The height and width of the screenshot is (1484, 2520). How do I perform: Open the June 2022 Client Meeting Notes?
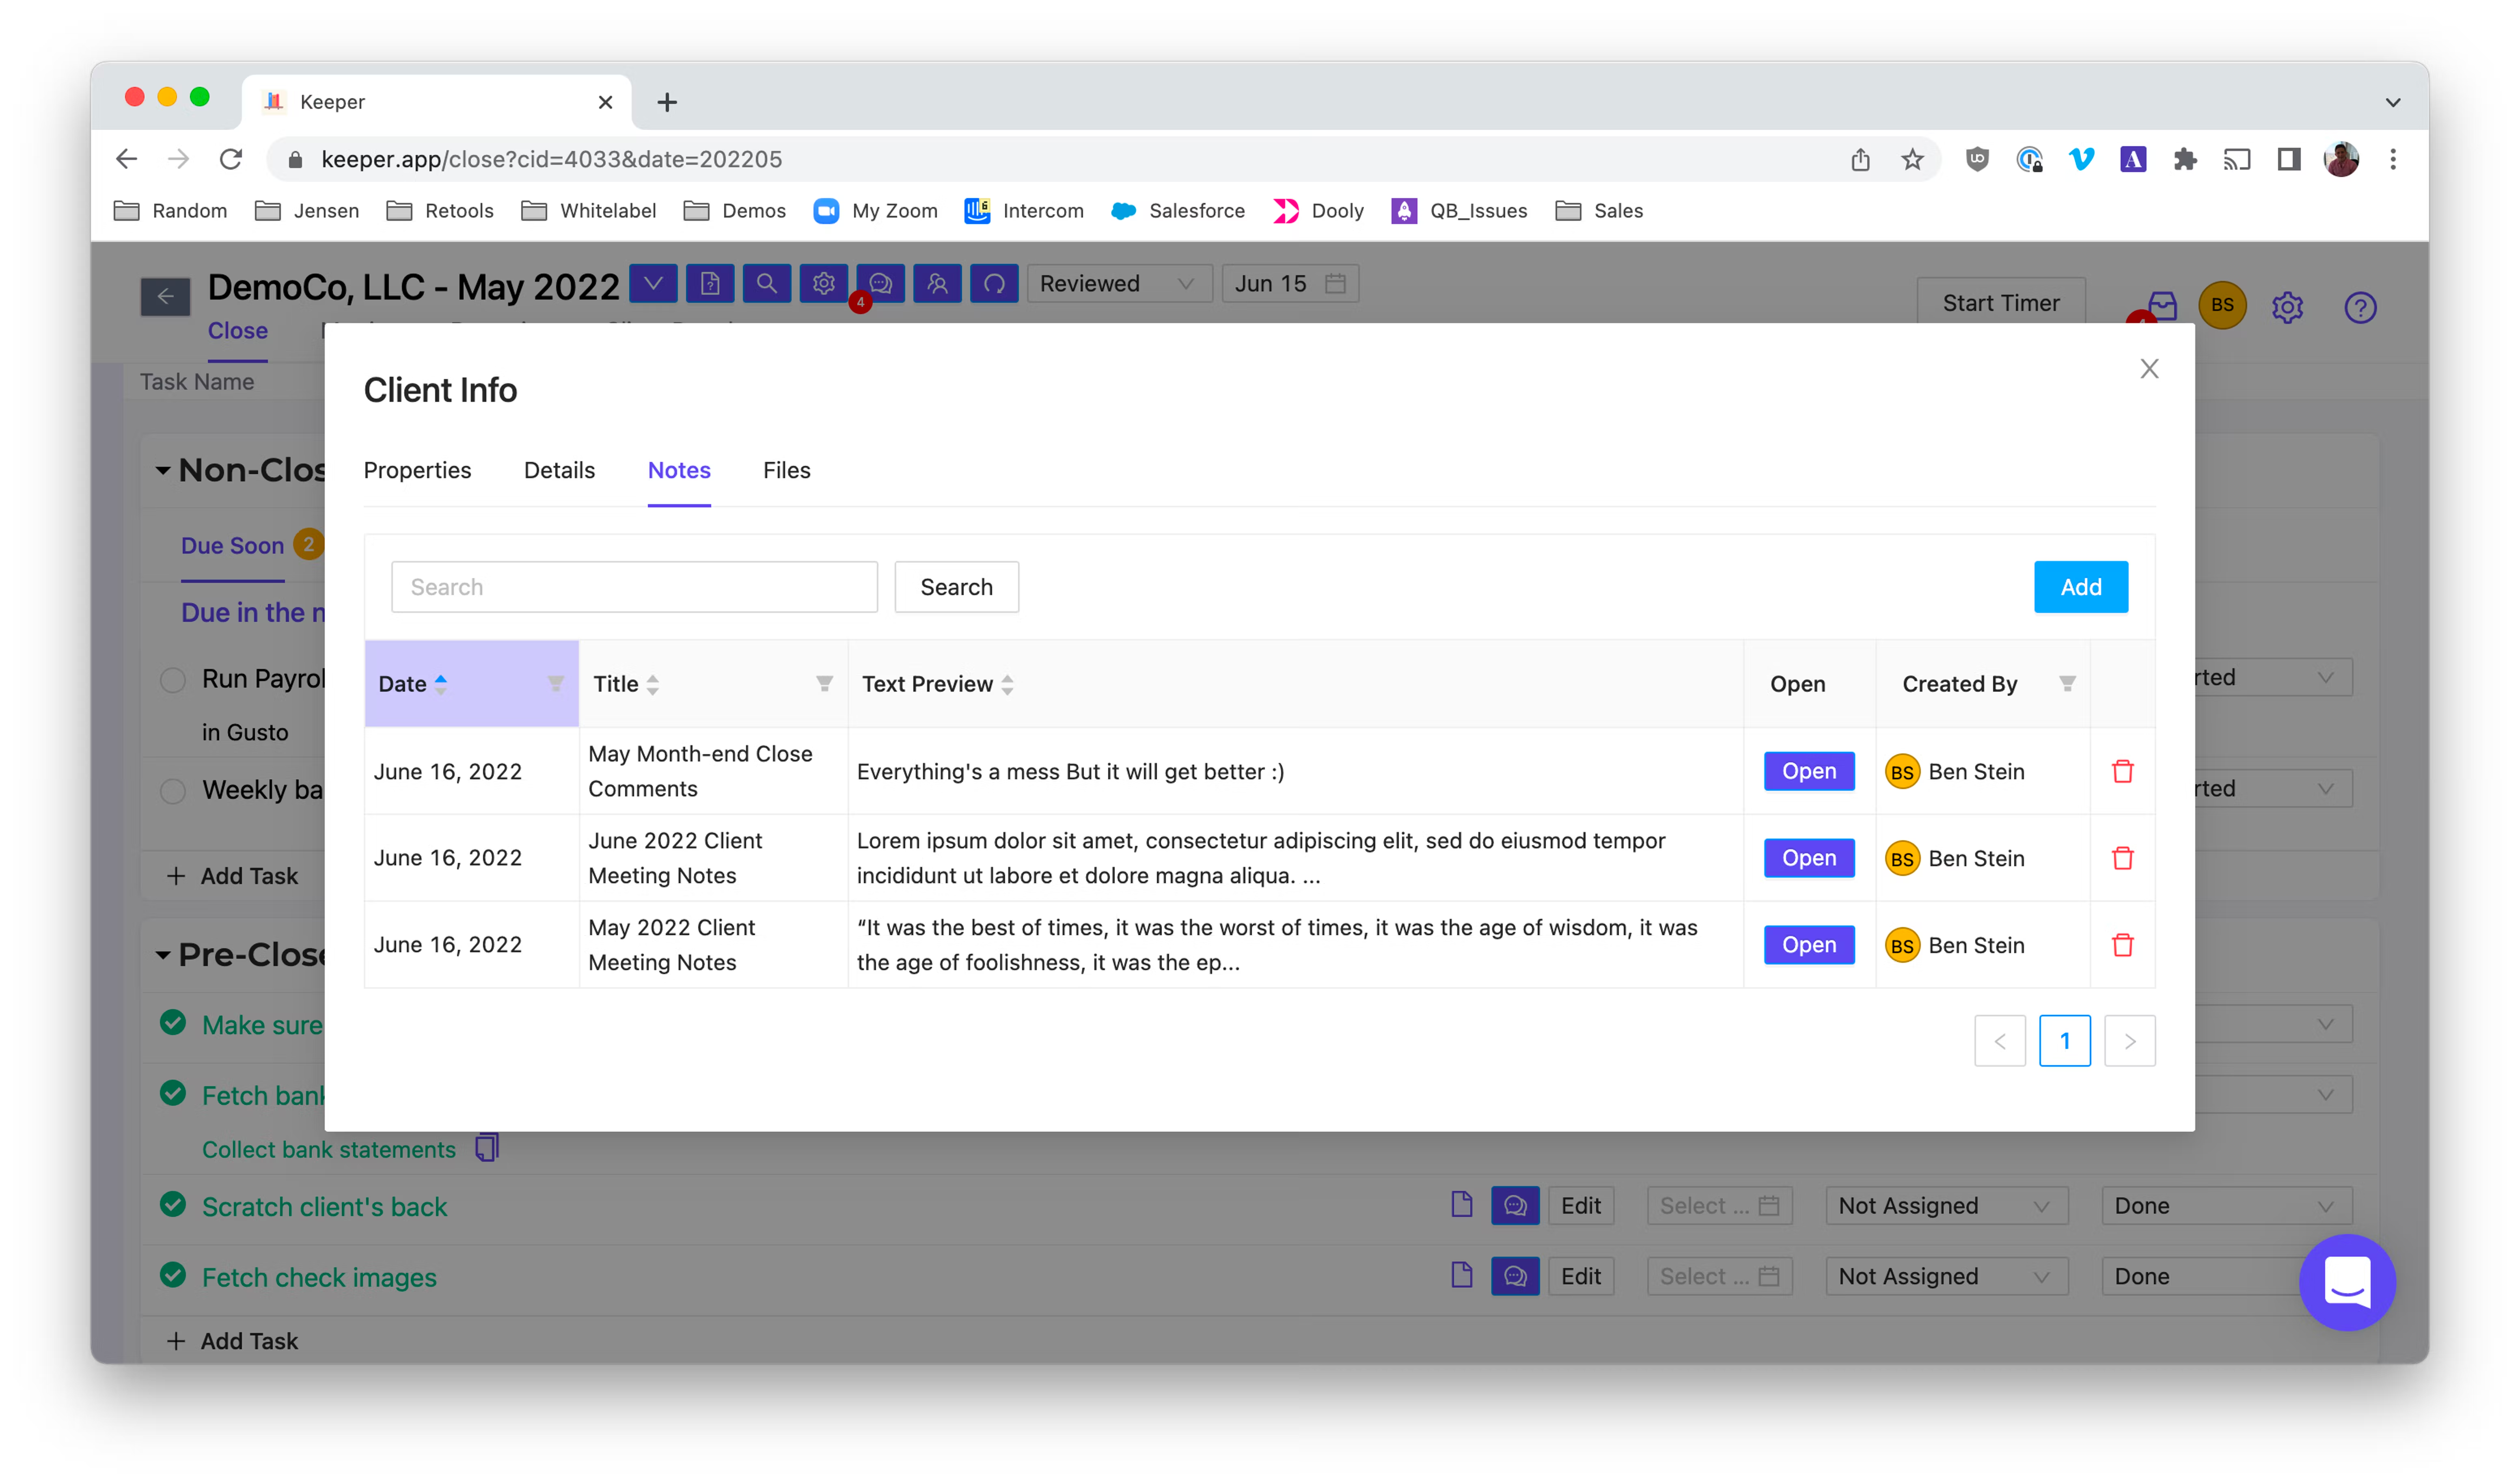tap(1808, 858)
